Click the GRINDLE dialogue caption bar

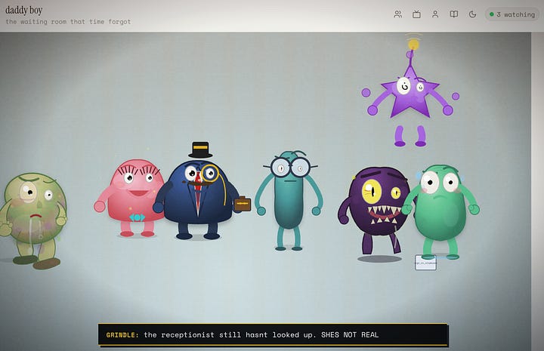click(x=274, y=334)
